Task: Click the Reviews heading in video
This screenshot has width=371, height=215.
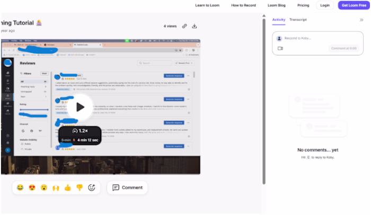Action: coord(28,63)
